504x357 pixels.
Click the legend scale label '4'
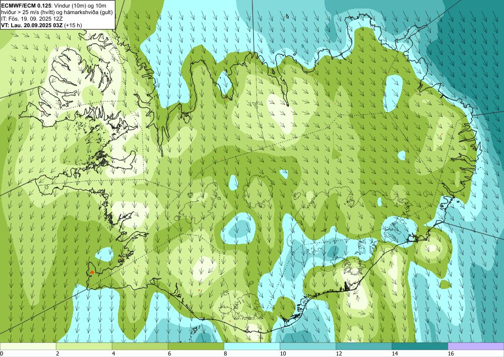[x=113, y=353]
